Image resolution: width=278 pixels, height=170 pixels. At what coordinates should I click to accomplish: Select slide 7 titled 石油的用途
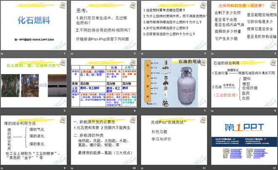(x=174, y=83)
